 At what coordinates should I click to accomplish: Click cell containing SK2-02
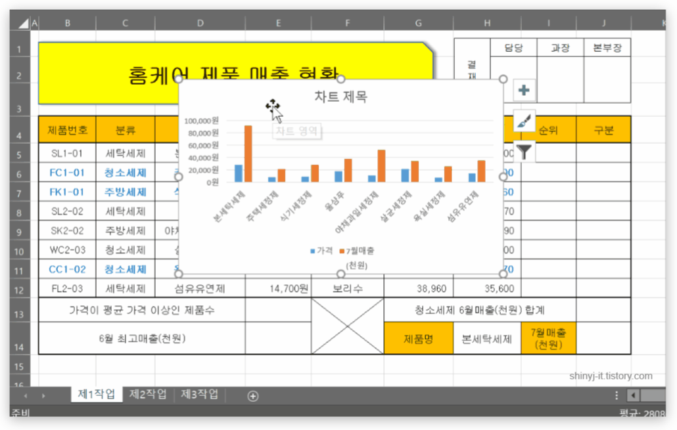tap(67, 230)
